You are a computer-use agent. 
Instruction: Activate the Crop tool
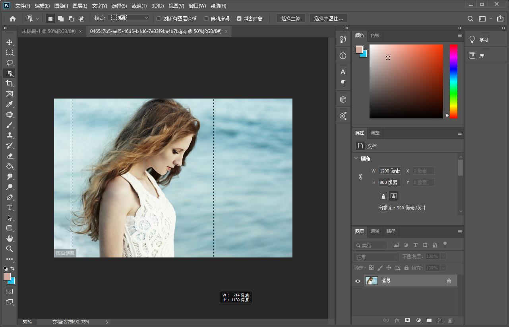click(x=10, y=83)
